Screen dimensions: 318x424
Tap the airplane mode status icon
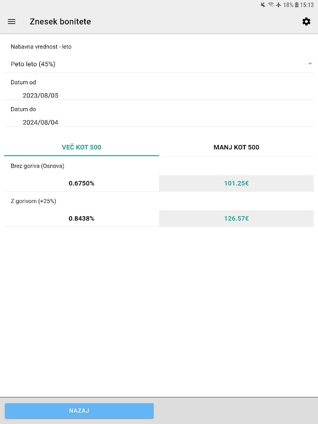coord(279,5)
